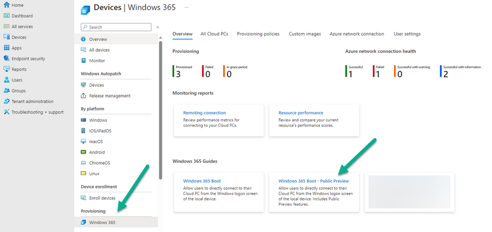Image resolution: width=492 pixels, height=232 pixels.
Task: Click the Successful with warning count
Action: pos(400,74)
